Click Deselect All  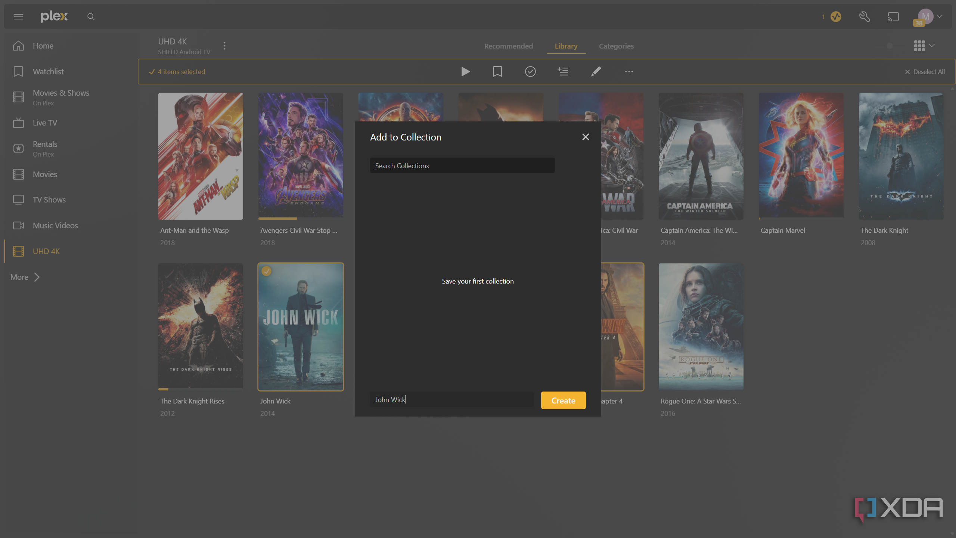tap(925, 72)
